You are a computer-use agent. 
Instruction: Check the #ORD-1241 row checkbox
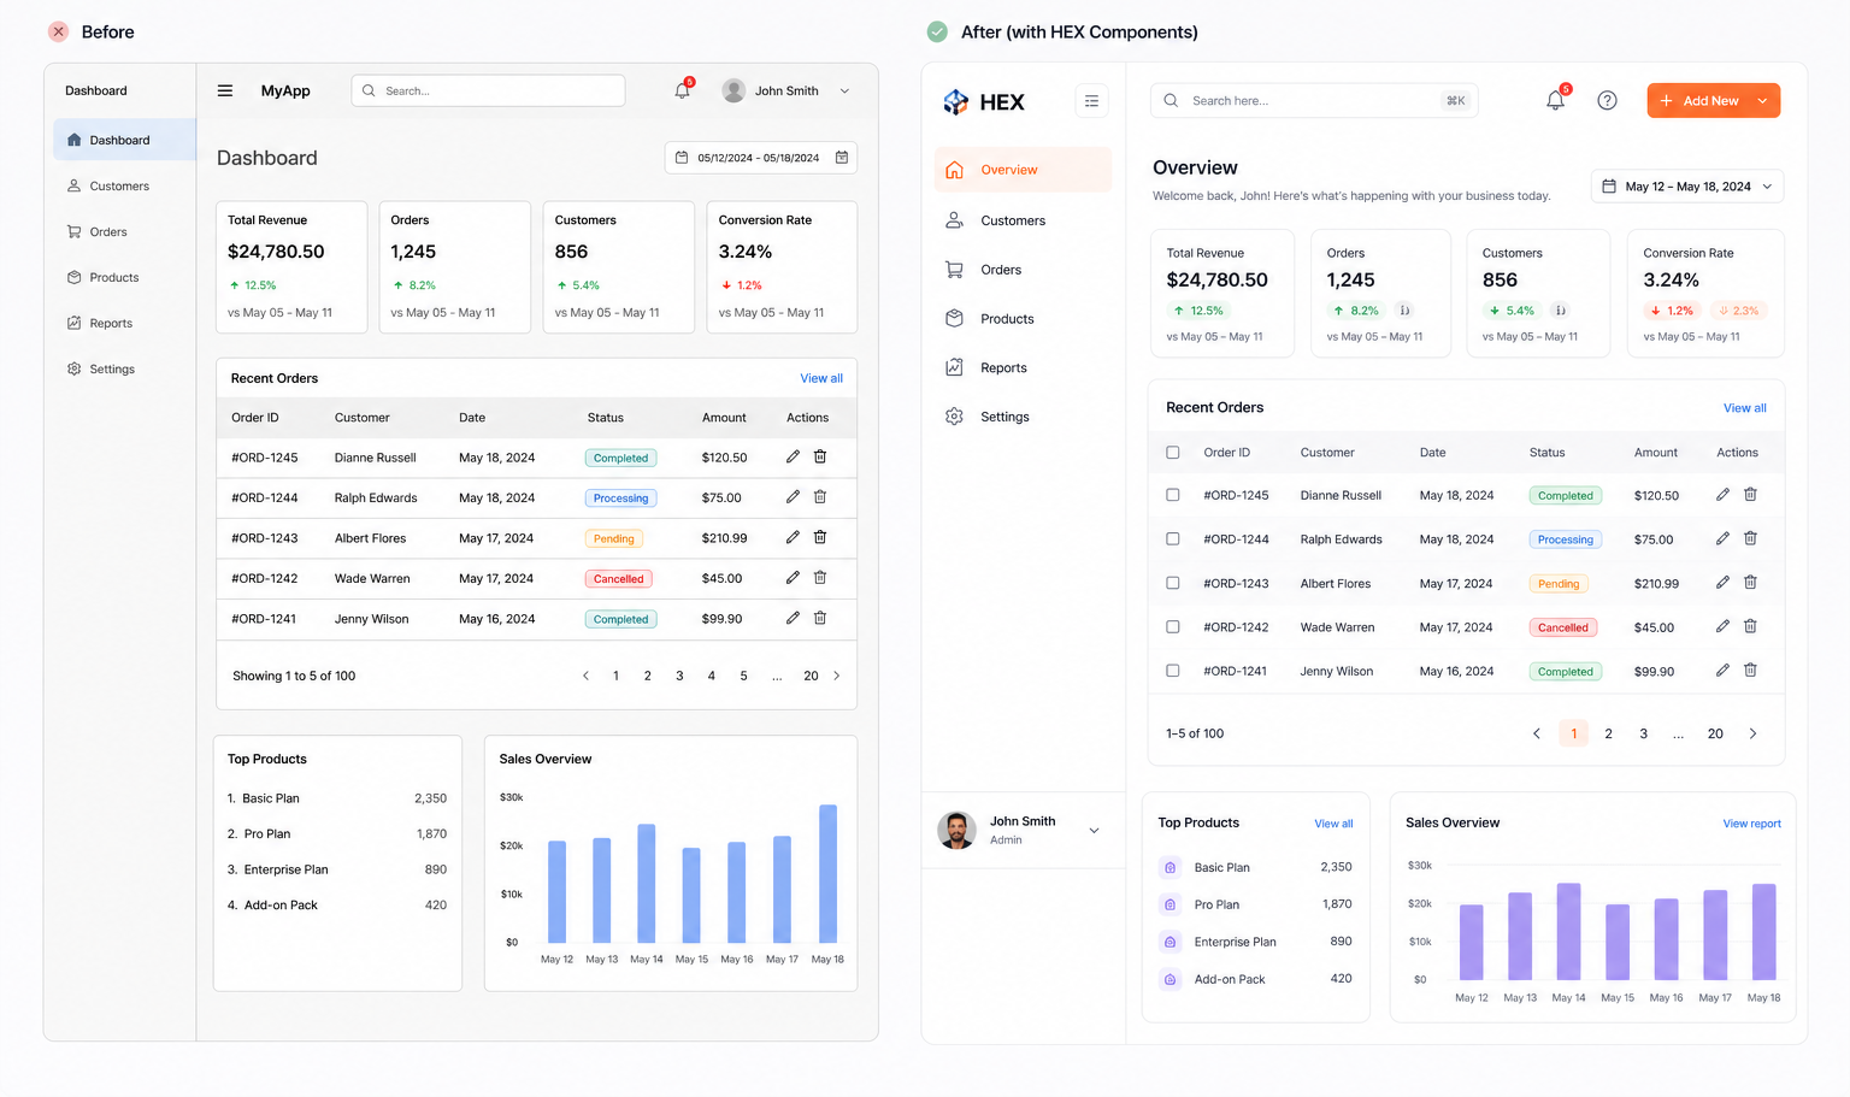pos(1173,671)
